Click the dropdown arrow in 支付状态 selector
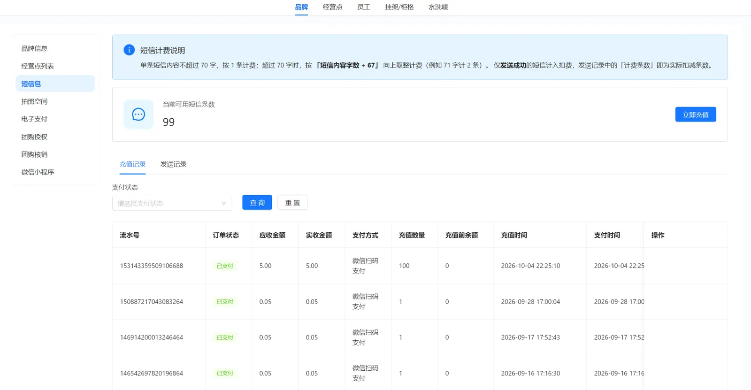Viewport: 751px width, 390px height. (x=223, y=203)
